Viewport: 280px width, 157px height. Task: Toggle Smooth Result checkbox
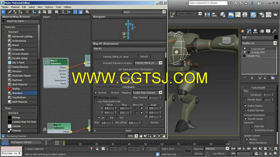coord(246,119)
